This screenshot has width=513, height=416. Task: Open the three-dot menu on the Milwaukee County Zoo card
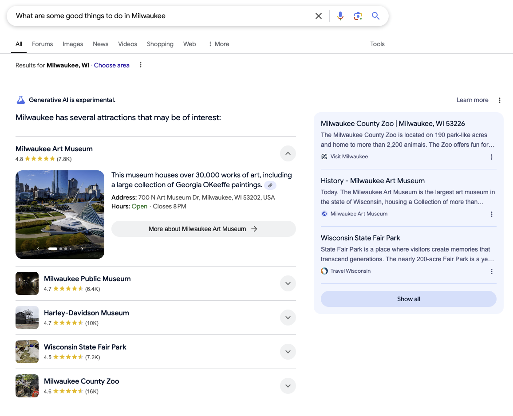point(492,157)
